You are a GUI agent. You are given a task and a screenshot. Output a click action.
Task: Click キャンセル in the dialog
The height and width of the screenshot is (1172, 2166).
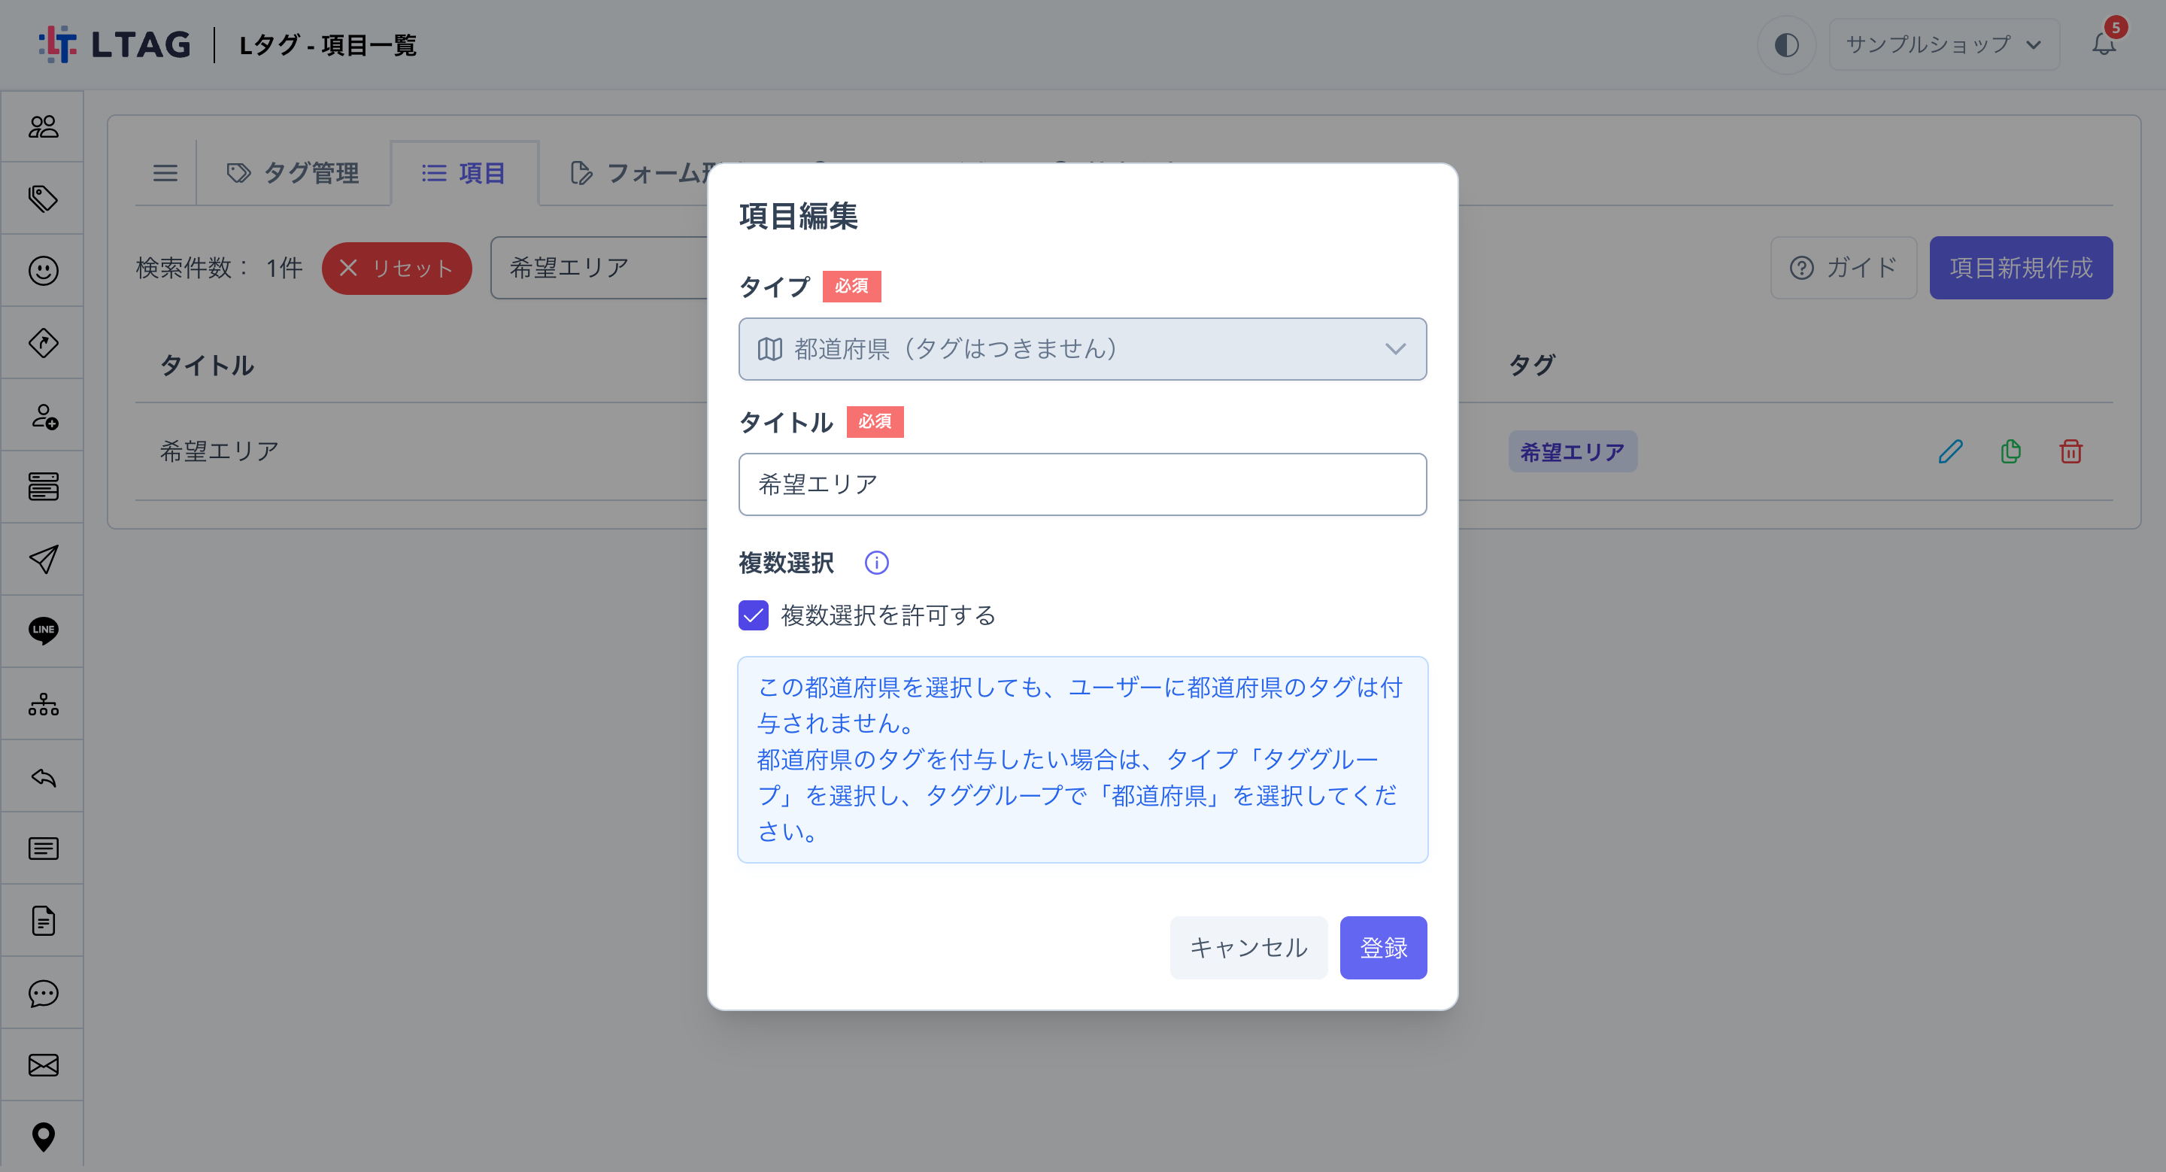tap(1248, 948)
